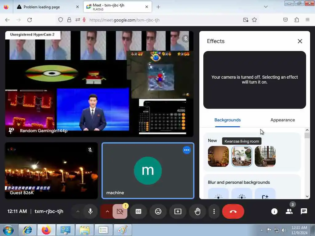Mute the microphone in Meet toolbar
This screenshot has width=315, height=236.
(x=90, y=211)
